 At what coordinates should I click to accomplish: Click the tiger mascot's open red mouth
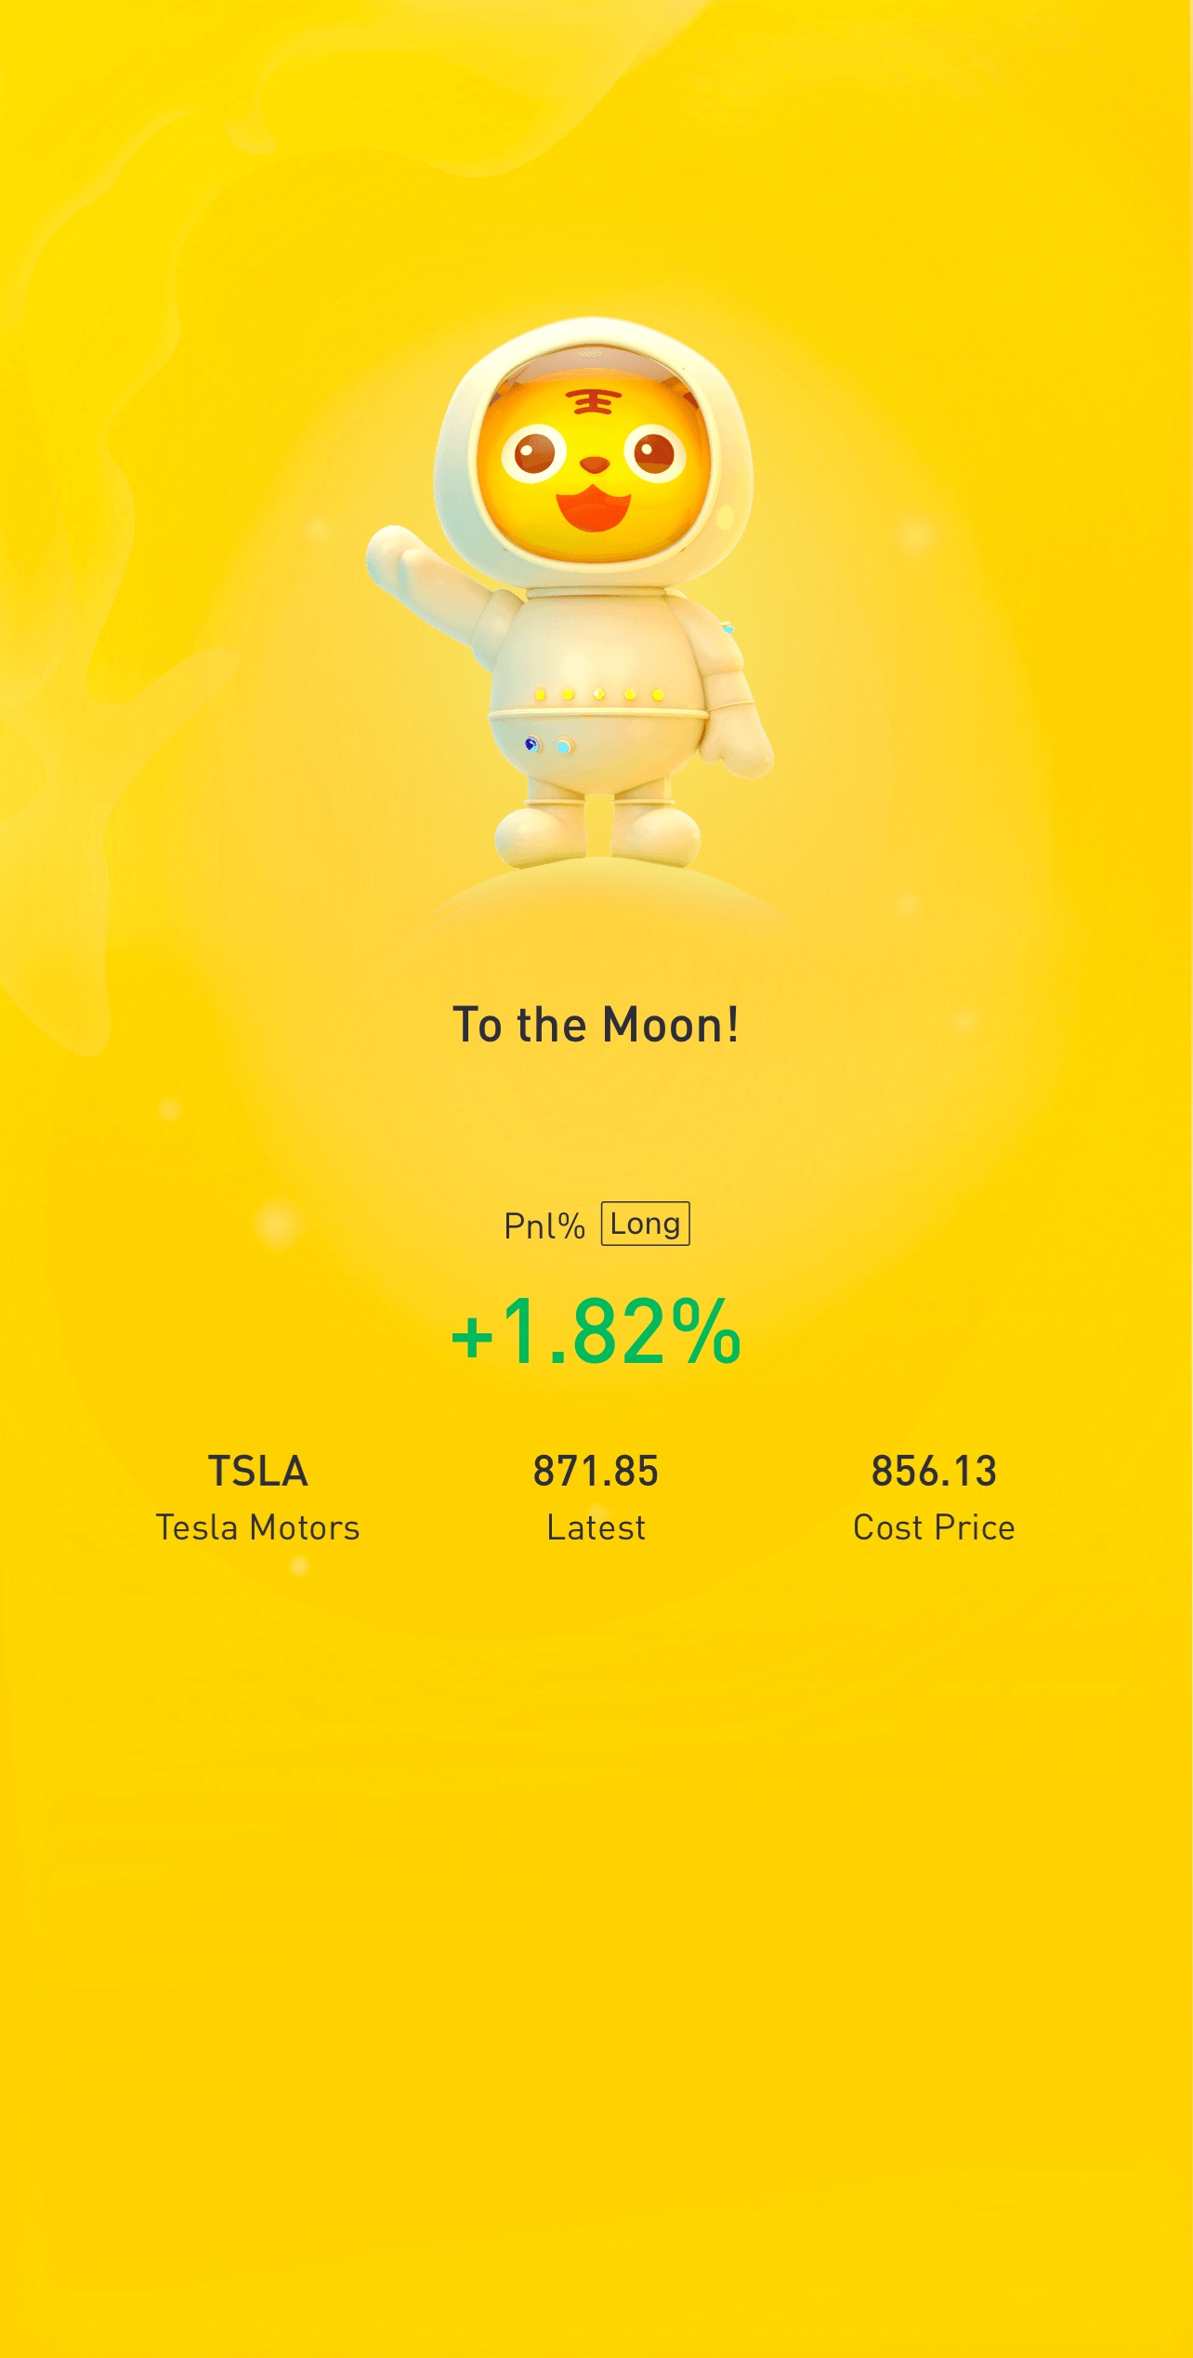click(x=593, y=511)
